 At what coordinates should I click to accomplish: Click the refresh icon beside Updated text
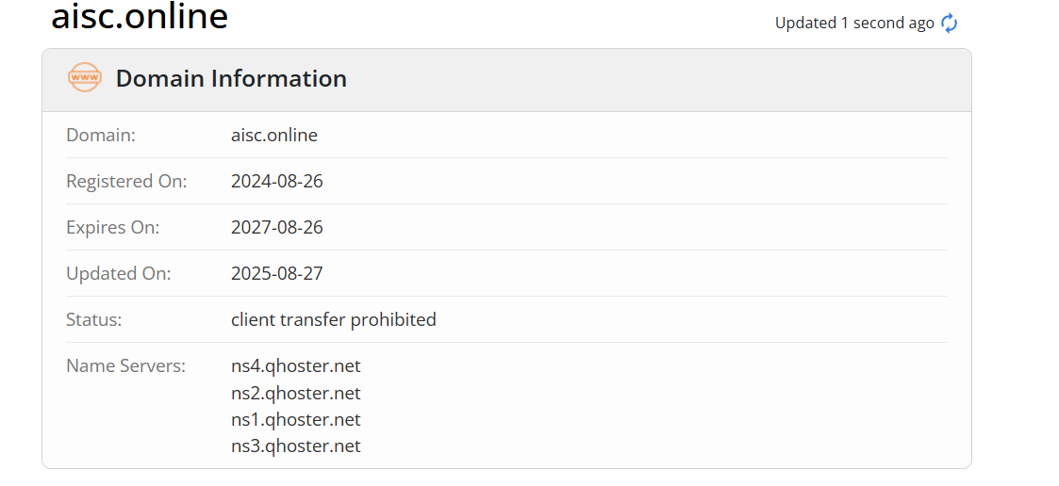[x=950, y=24]
